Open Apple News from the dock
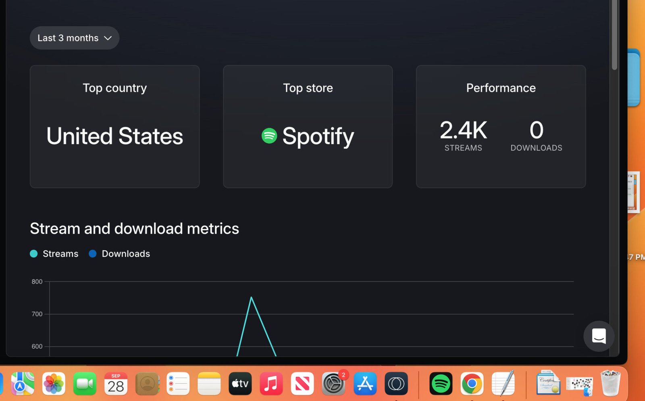 pos(302,383)
